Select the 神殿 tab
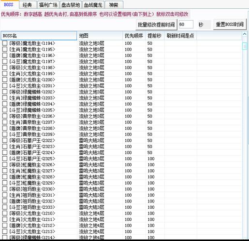Screen dimensions: 249x241 point(114,5)
